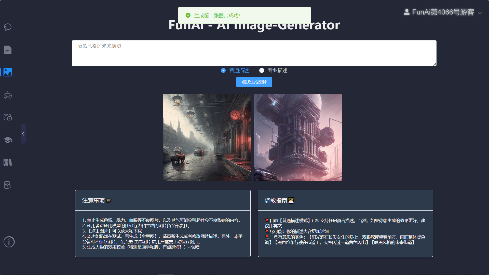Open the chat bubble sidebar icon
The height and width of the screenshot is (275, 489).
(x=8, y=27)
